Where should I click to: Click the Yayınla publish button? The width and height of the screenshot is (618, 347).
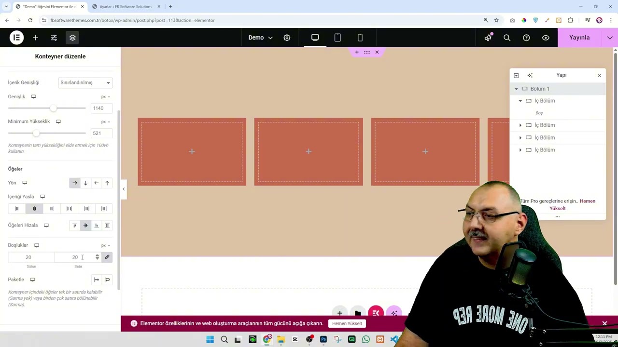coord(579,38)
